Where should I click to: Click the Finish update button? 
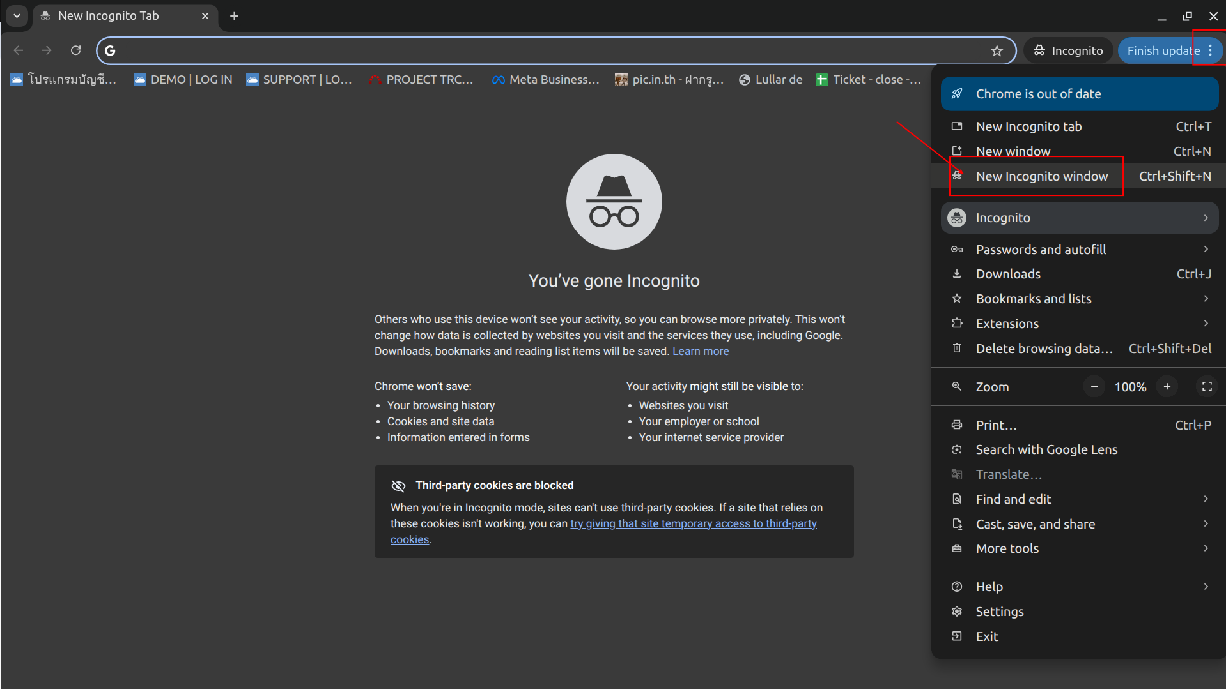coord(1161,50)
